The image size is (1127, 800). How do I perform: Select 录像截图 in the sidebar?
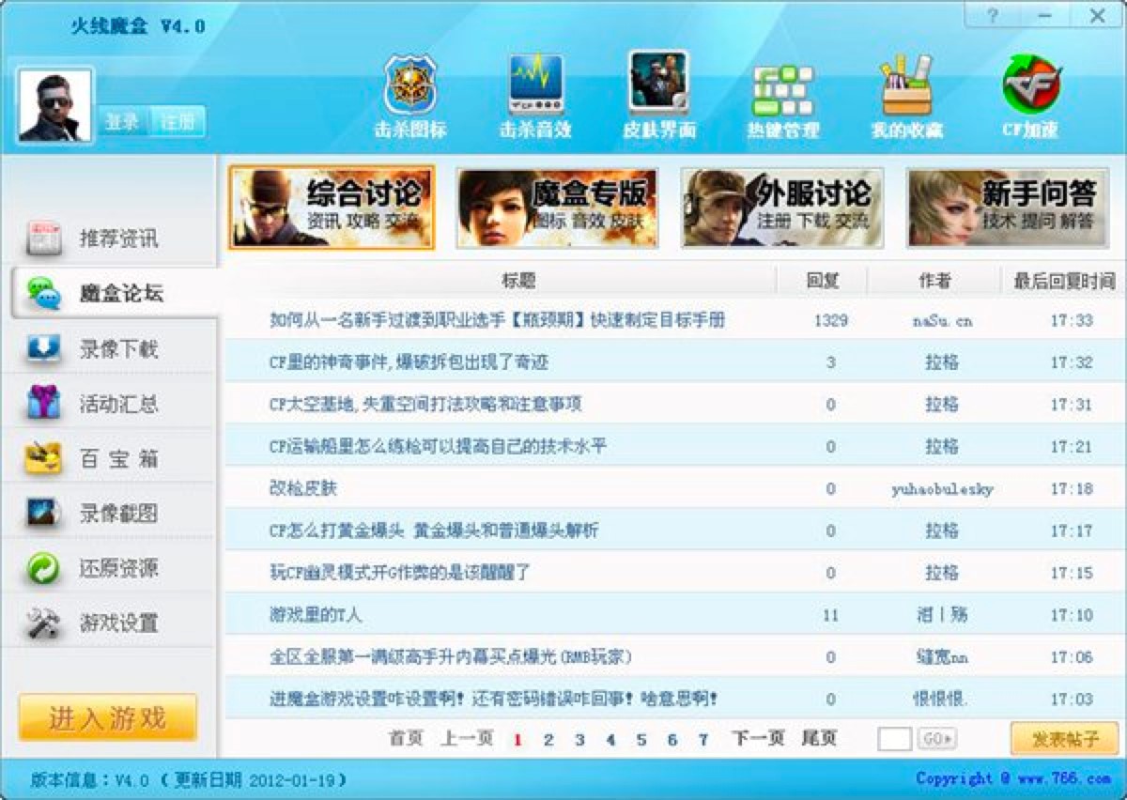tap(111, 513)
